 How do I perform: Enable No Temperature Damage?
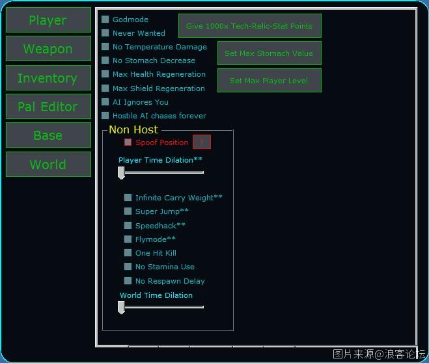coord(105,47)
